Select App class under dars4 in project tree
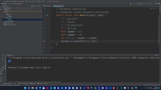The image size is (161, 90). [10, 16]
